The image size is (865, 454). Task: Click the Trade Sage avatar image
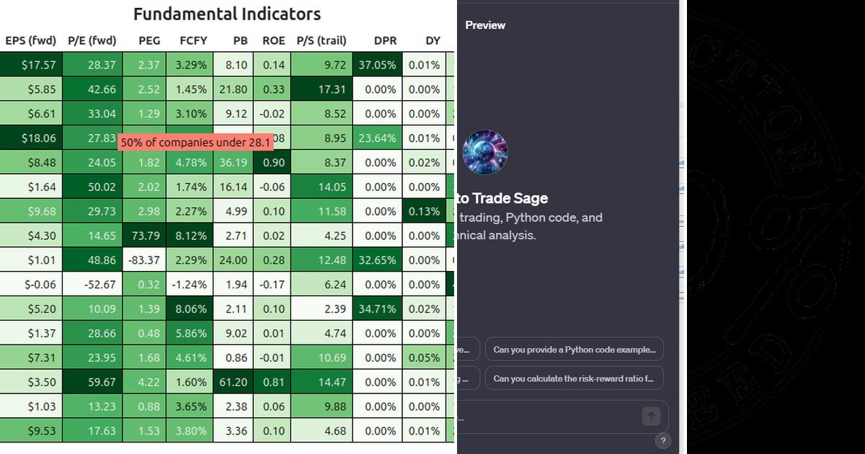(x=486, y=152)
